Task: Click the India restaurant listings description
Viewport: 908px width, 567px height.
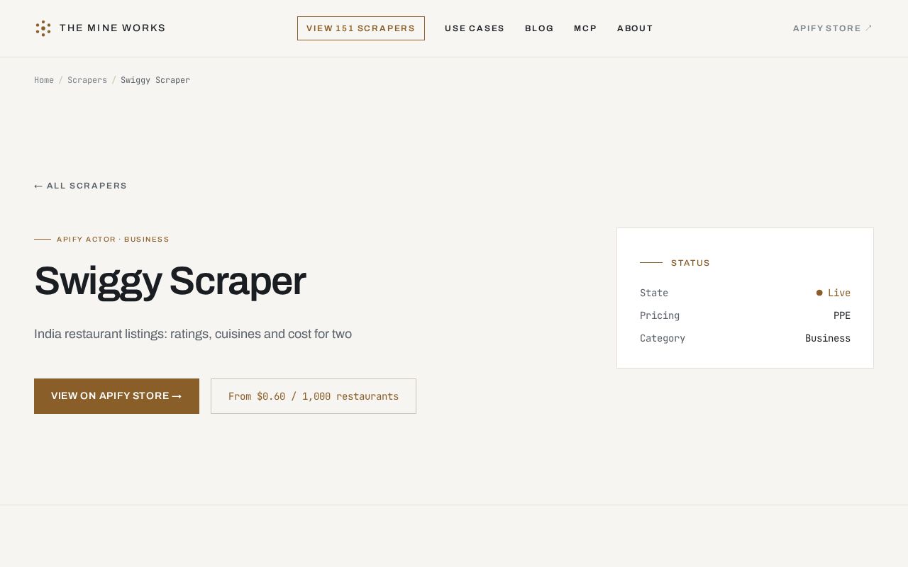Action: [x=193, y=334]
